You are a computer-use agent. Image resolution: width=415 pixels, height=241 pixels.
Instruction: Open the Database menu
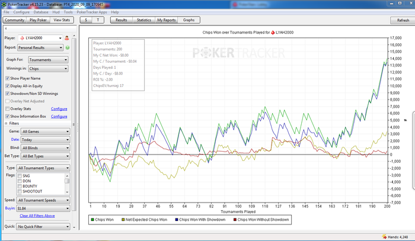pyautogui.click(x=41, y=12)
